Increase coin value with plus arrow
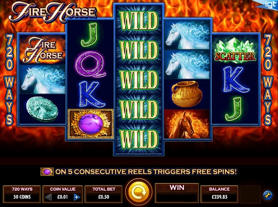This screenshot has width=278, height=207. click(77, 197)
